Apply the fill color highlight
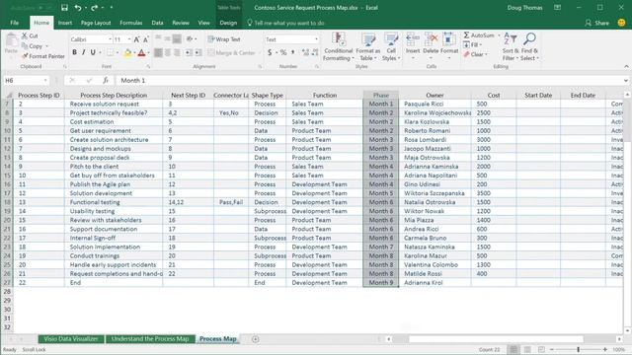The width and height of the screenshot is (632, 355). [127, 52]
